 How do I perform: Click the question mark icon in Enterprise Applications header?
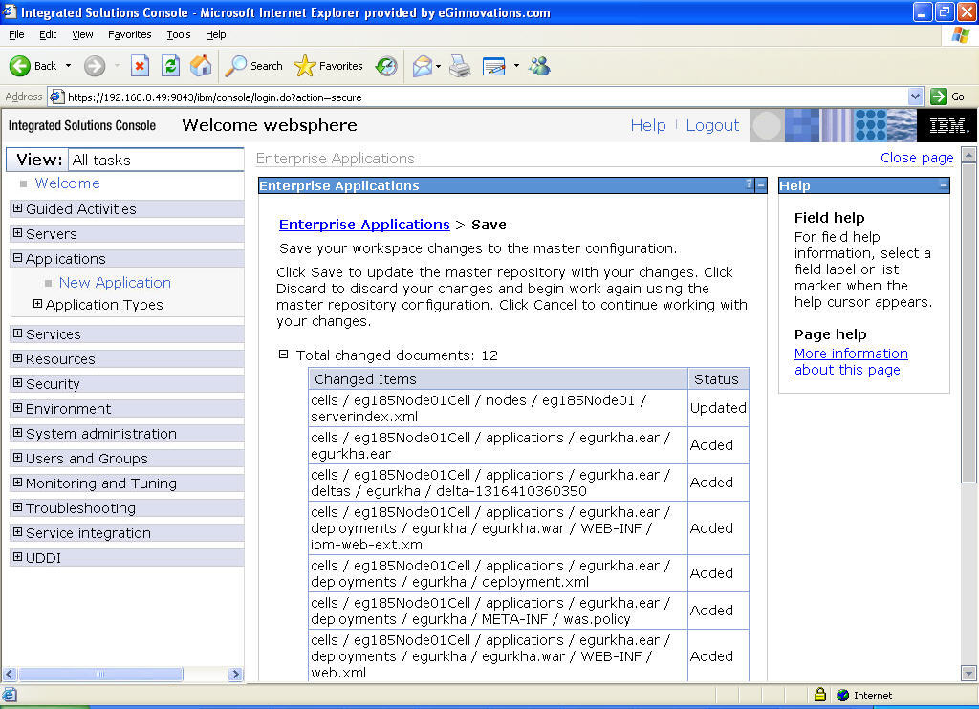pos(750,184)
